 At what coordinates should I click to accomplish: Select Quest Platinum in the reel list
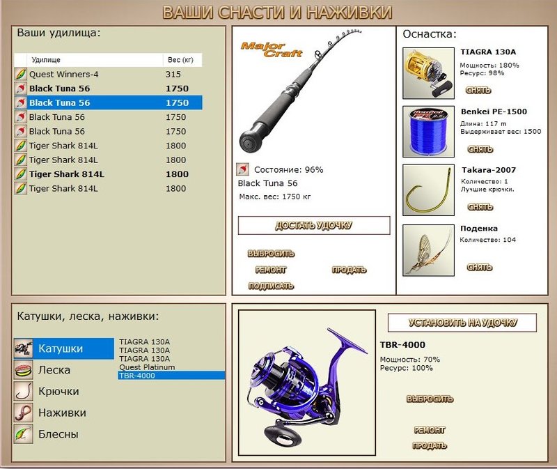(x=147, y=367)
